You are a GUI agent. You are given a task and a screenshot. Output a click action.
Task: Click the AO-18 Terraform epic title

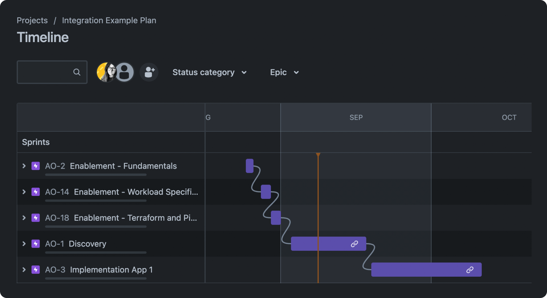point(135,218)
